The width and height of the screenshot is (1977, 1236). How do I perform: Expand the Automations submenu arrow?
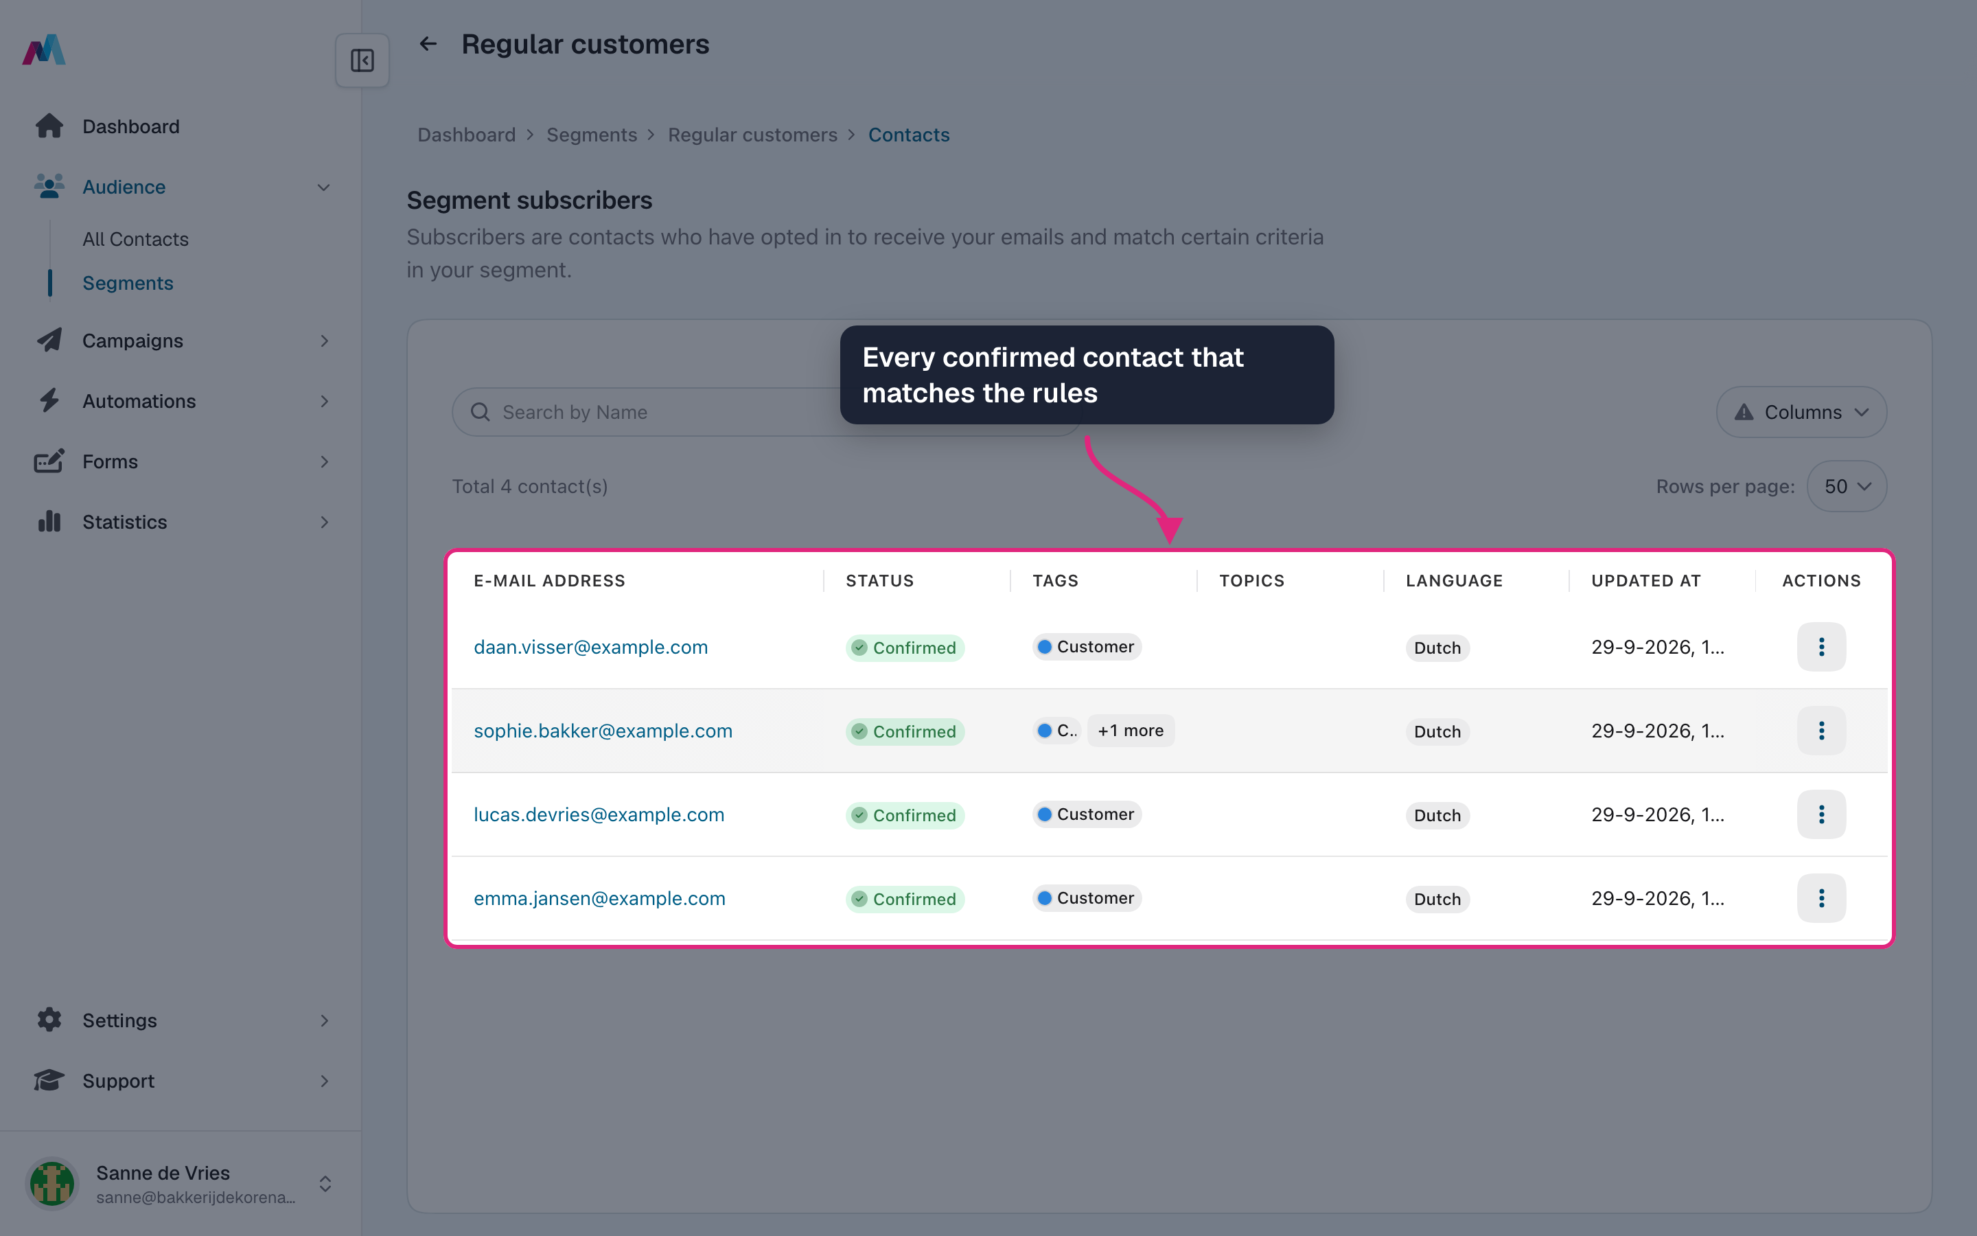click(324, 402)
